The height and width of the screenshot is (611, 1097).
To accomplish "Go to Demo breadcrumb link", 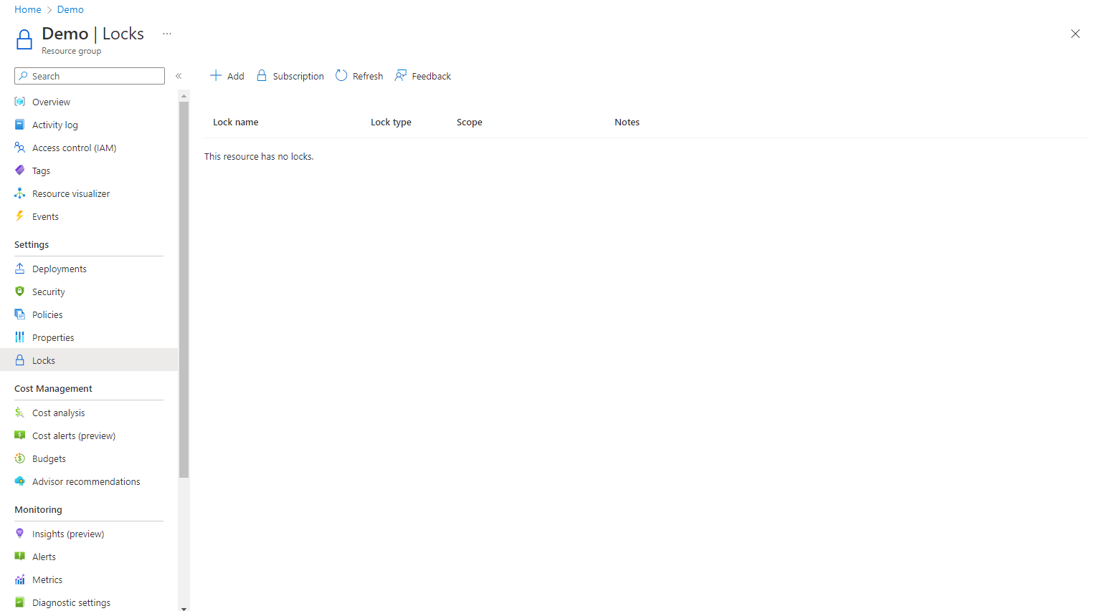I will coord(70,9).
